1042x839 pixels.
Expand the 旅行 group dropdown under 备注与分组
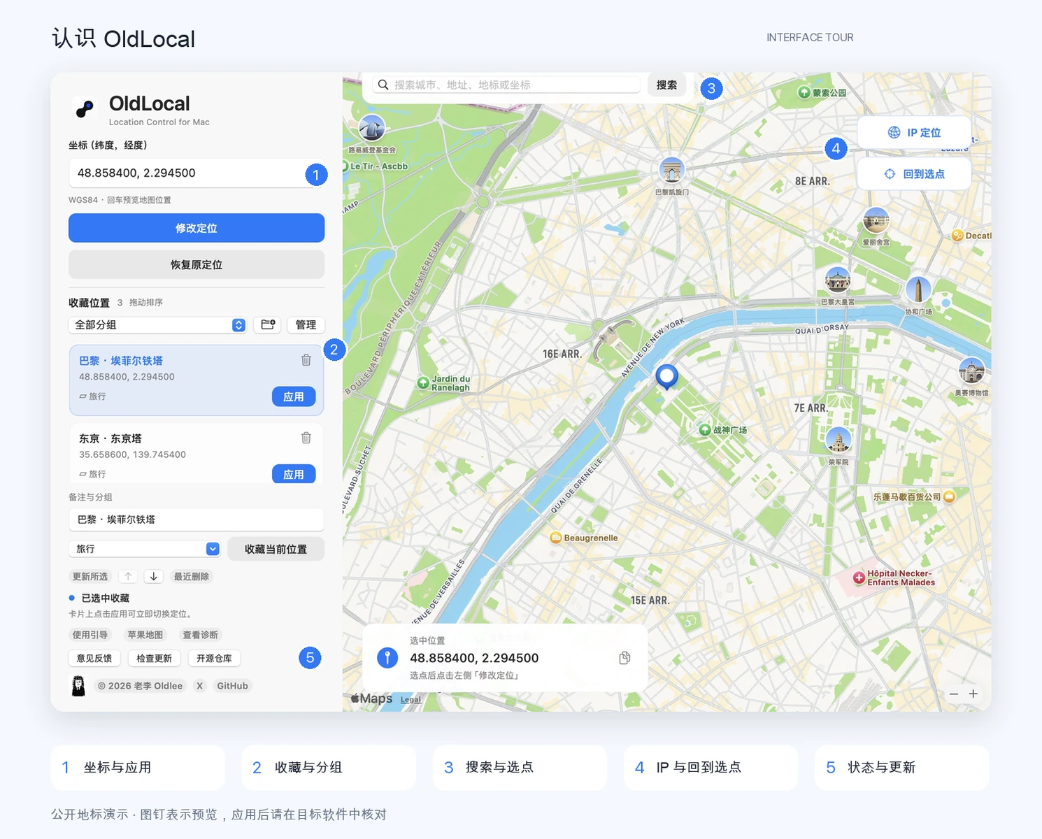(x=145, y=549)
